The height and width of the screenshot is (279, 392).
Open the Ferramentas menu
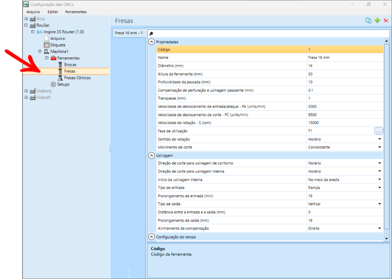click(x=76, y=12)
